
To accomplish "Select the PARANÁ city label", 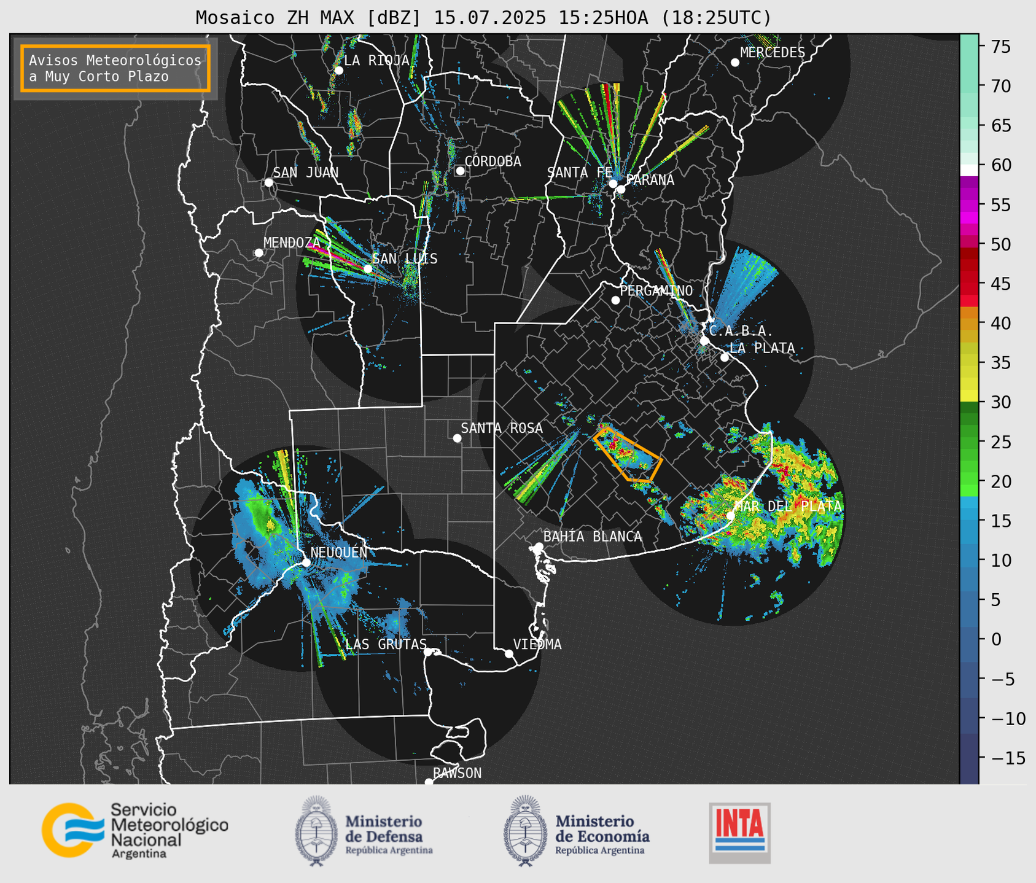I will point(650,180).
